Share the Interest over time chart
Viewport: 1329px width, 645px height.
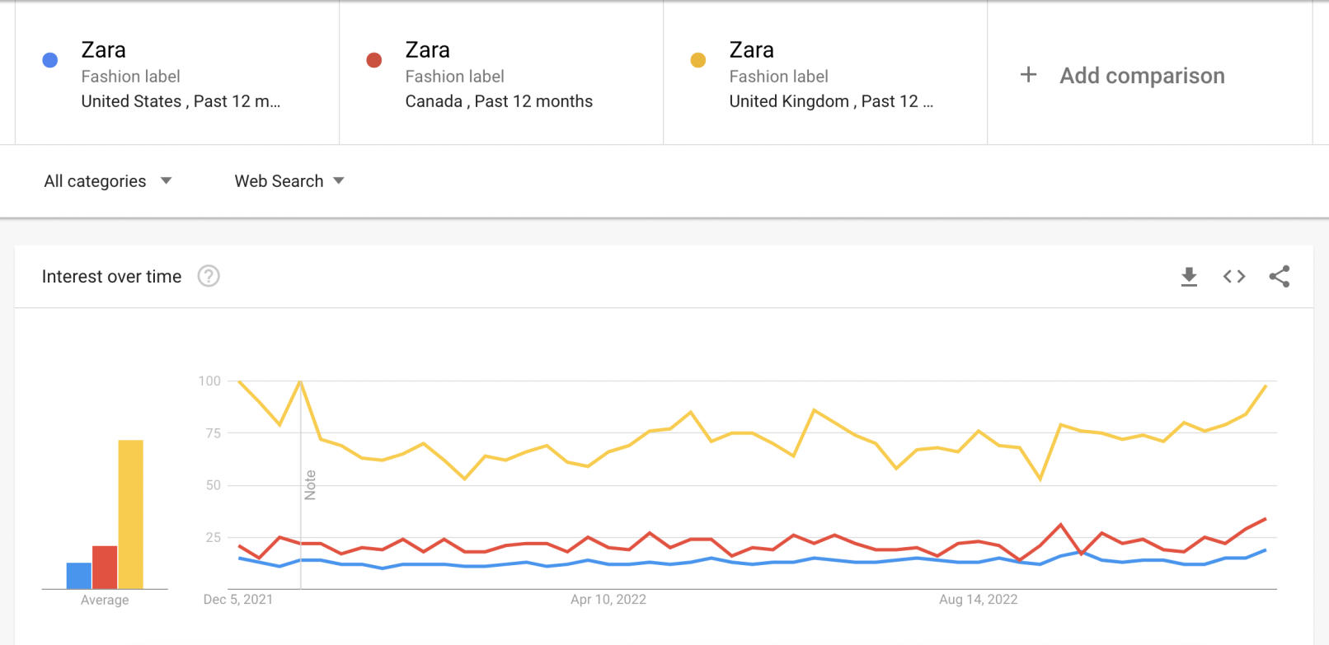pos(1280,277)
